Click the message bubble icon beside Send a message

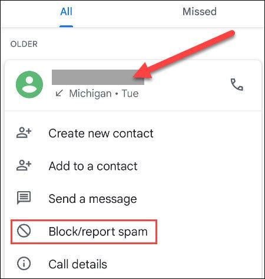(24, 198)
